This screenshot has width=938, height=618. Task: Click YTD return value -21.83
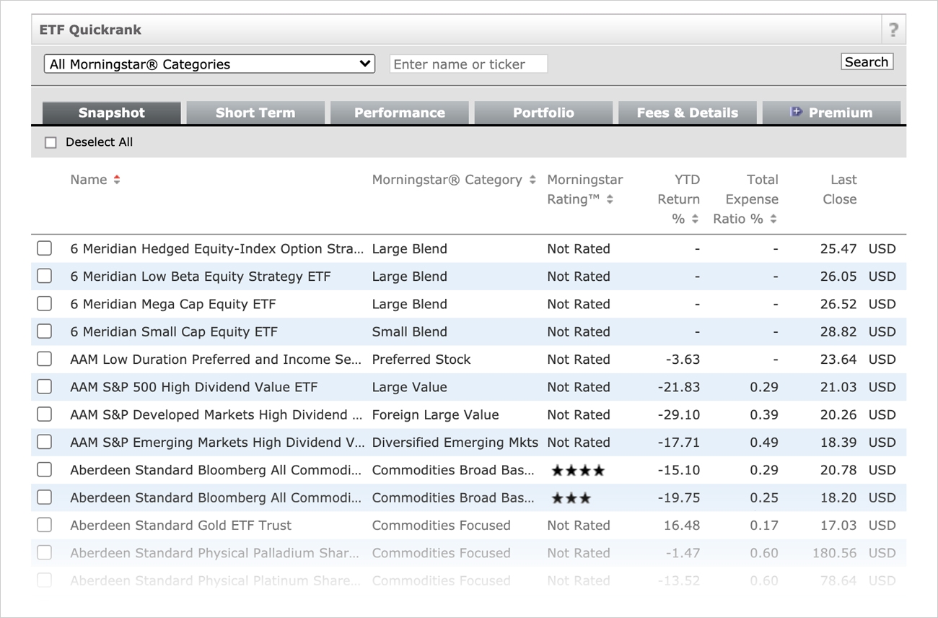tap(679, 388)
